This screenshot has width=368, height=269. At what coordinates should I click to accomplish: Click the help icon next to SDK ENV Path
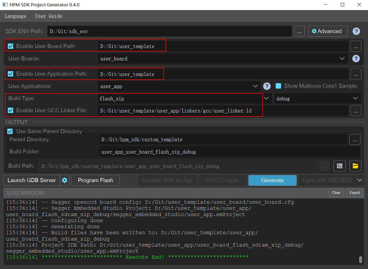pyautogui.click(x=356, y=31)
